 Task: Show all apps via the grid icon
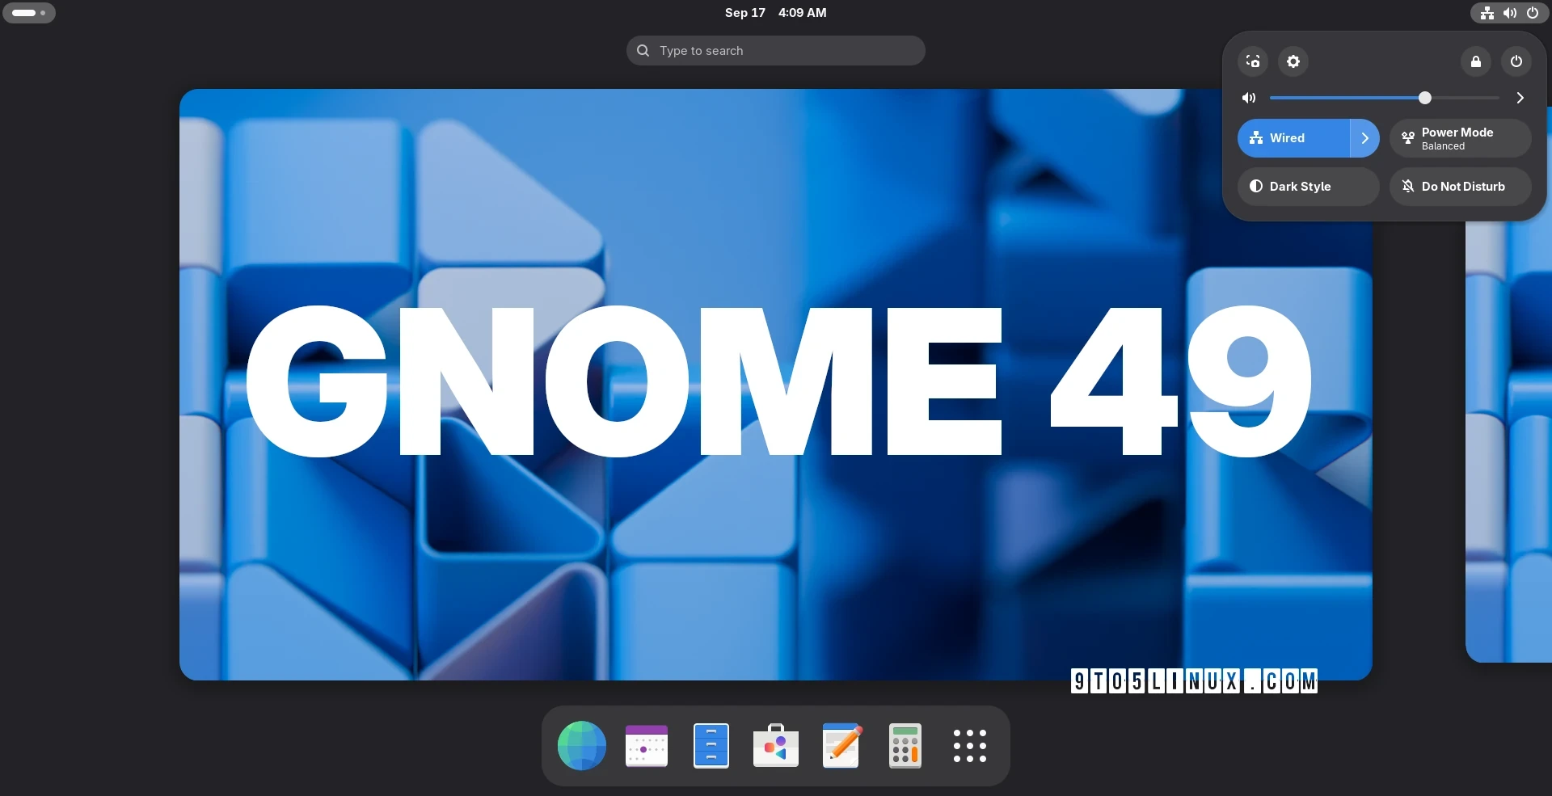tap(970, 746)
